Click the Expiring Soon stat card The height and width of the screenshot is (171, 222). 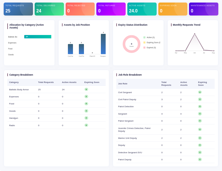[x=173, y=9]
